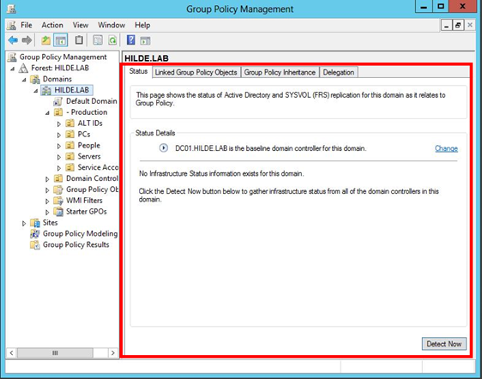Collapse the HILDE.LAB domain node
The height and width of the screenshot is (379, 482).
click(x=36, y=91)
